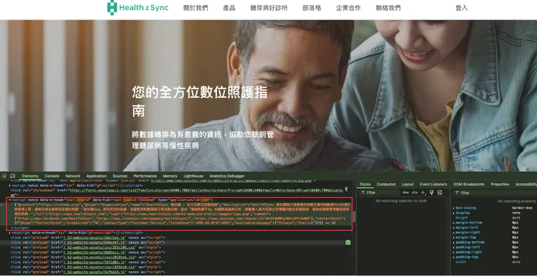Select the DOM Breakpoints sidebar tab
This screenshot has width=537, height=276.
click(469, 184)
